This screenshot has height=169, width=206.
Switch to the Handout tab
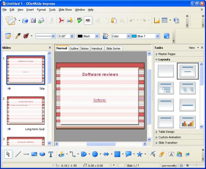click(x=97, y=48)
